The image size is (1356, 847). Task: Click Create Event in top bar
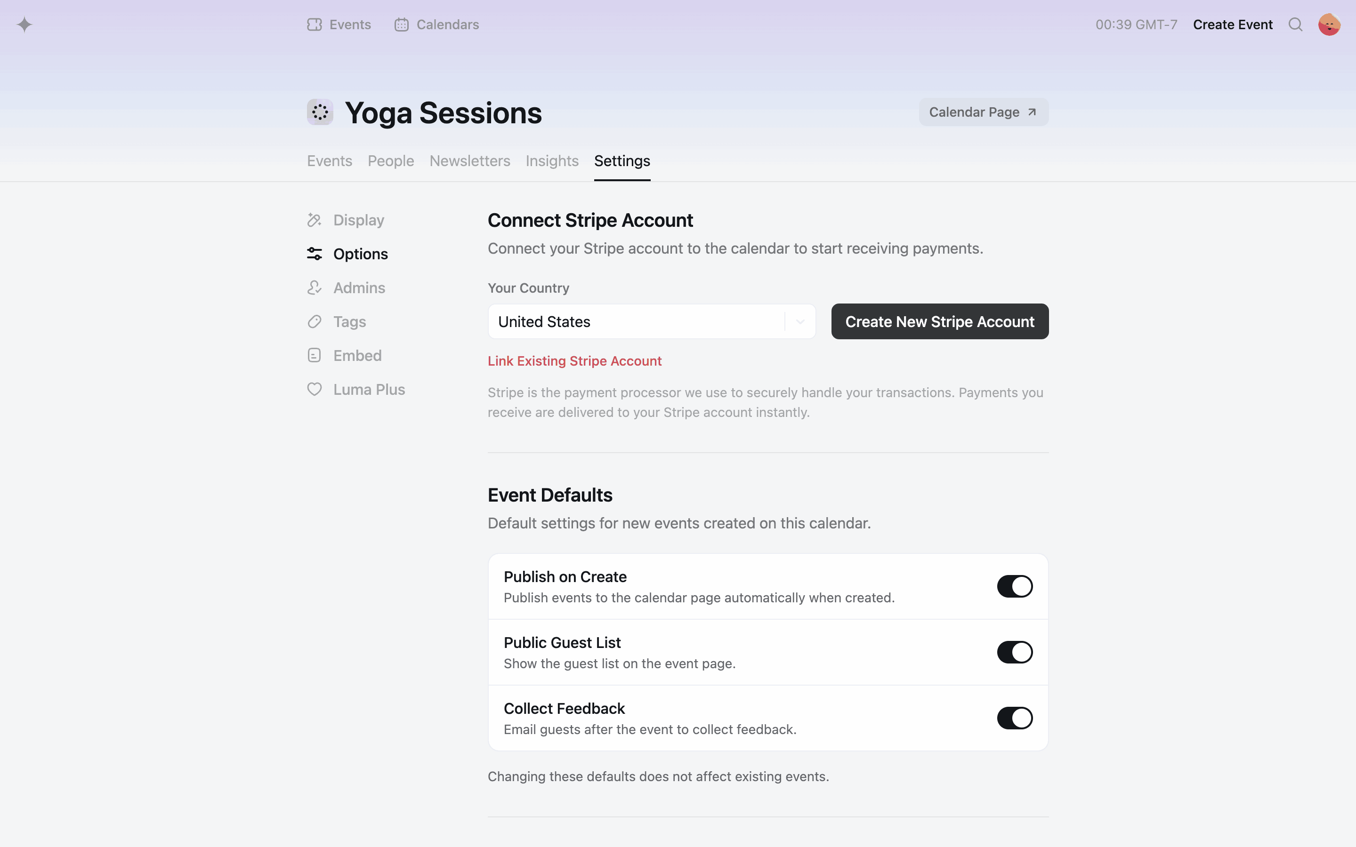1233,24
